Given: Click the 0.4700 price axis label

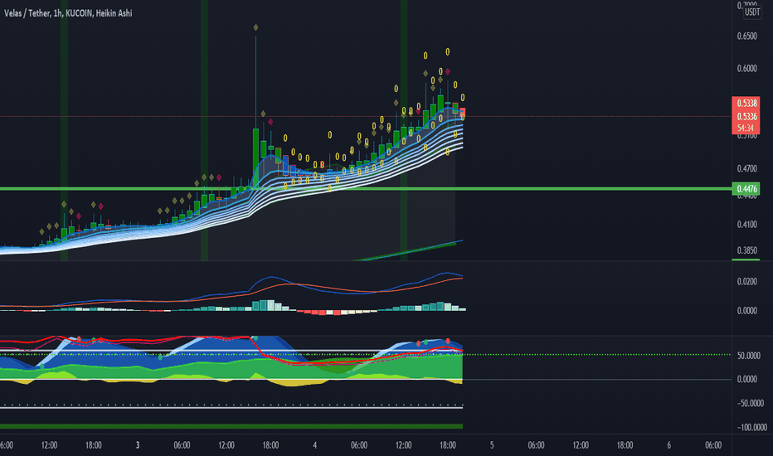Looking at the screenshot, I should point(746,168).
